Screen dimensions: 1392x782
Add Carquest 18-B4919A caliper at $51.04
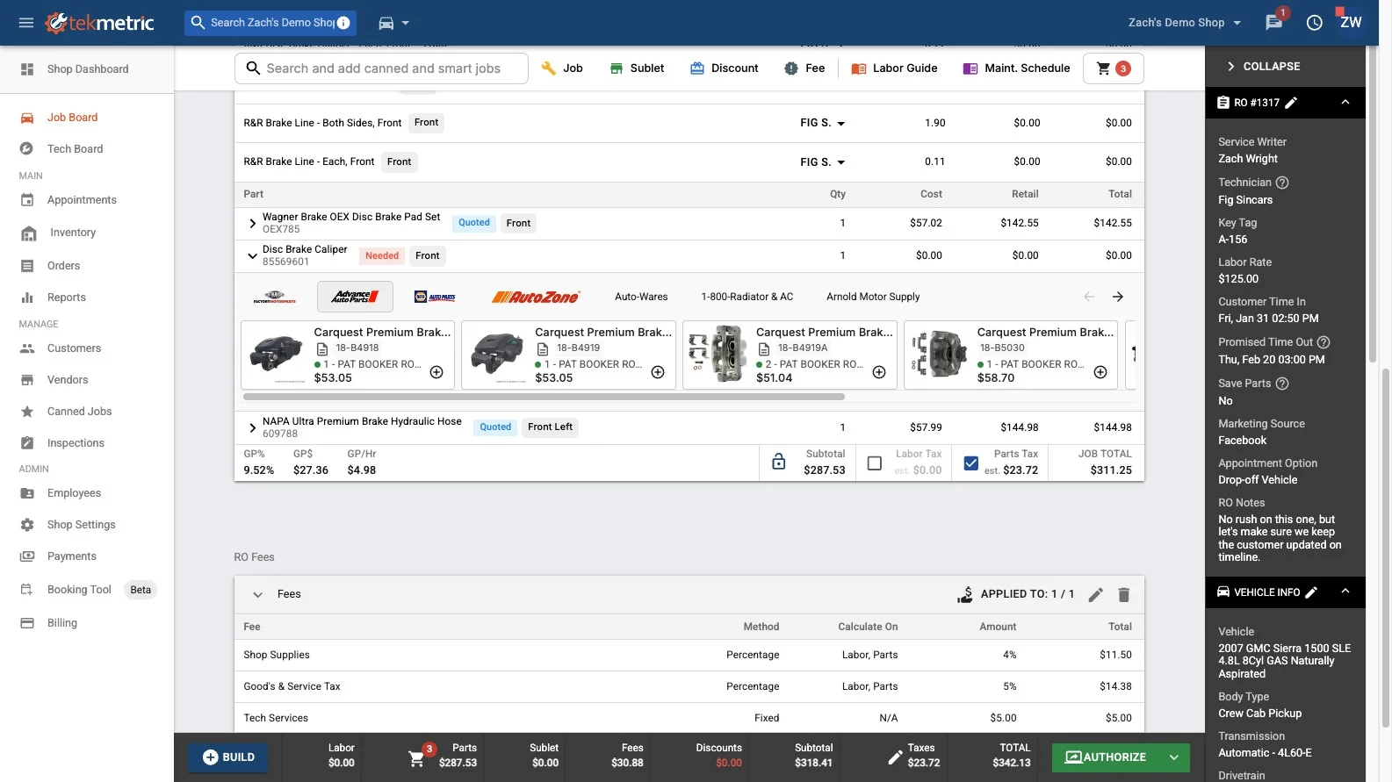coord(879,372)
